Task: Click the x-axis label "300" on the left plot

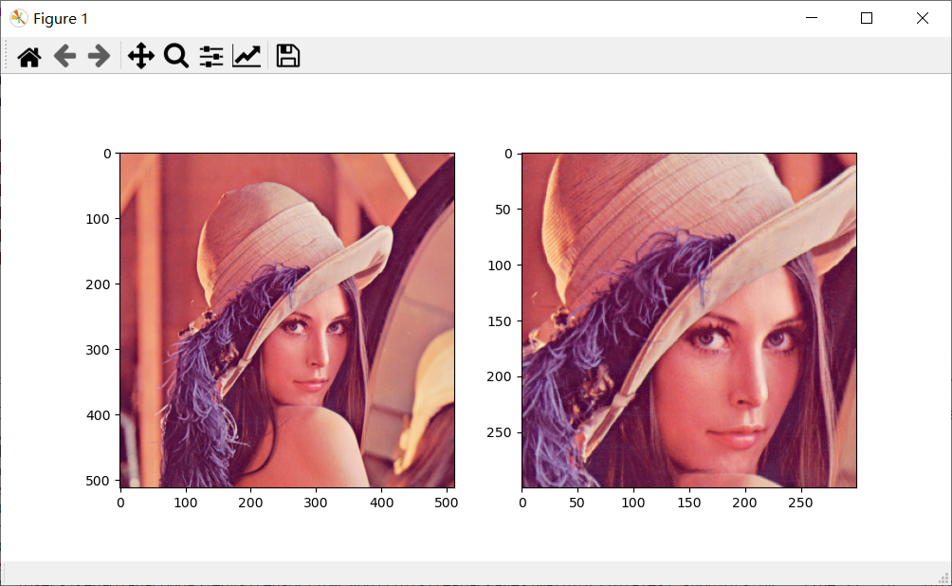Action: (316, 503)
